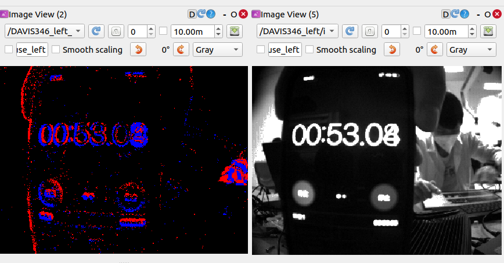Reload Image View (2) plugin
This screenshot has width=504, height=263.
201,14
